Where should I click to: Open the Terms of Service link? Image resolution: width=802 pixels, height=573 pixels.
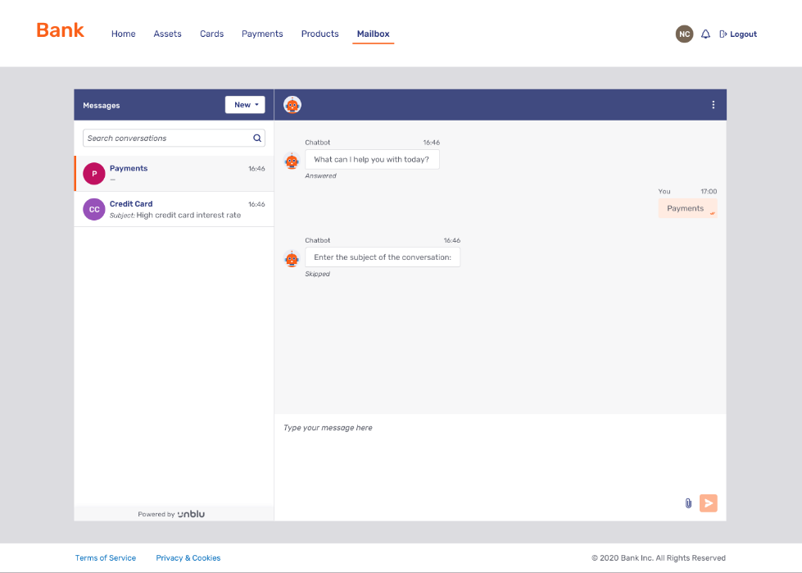click(105, 557)
